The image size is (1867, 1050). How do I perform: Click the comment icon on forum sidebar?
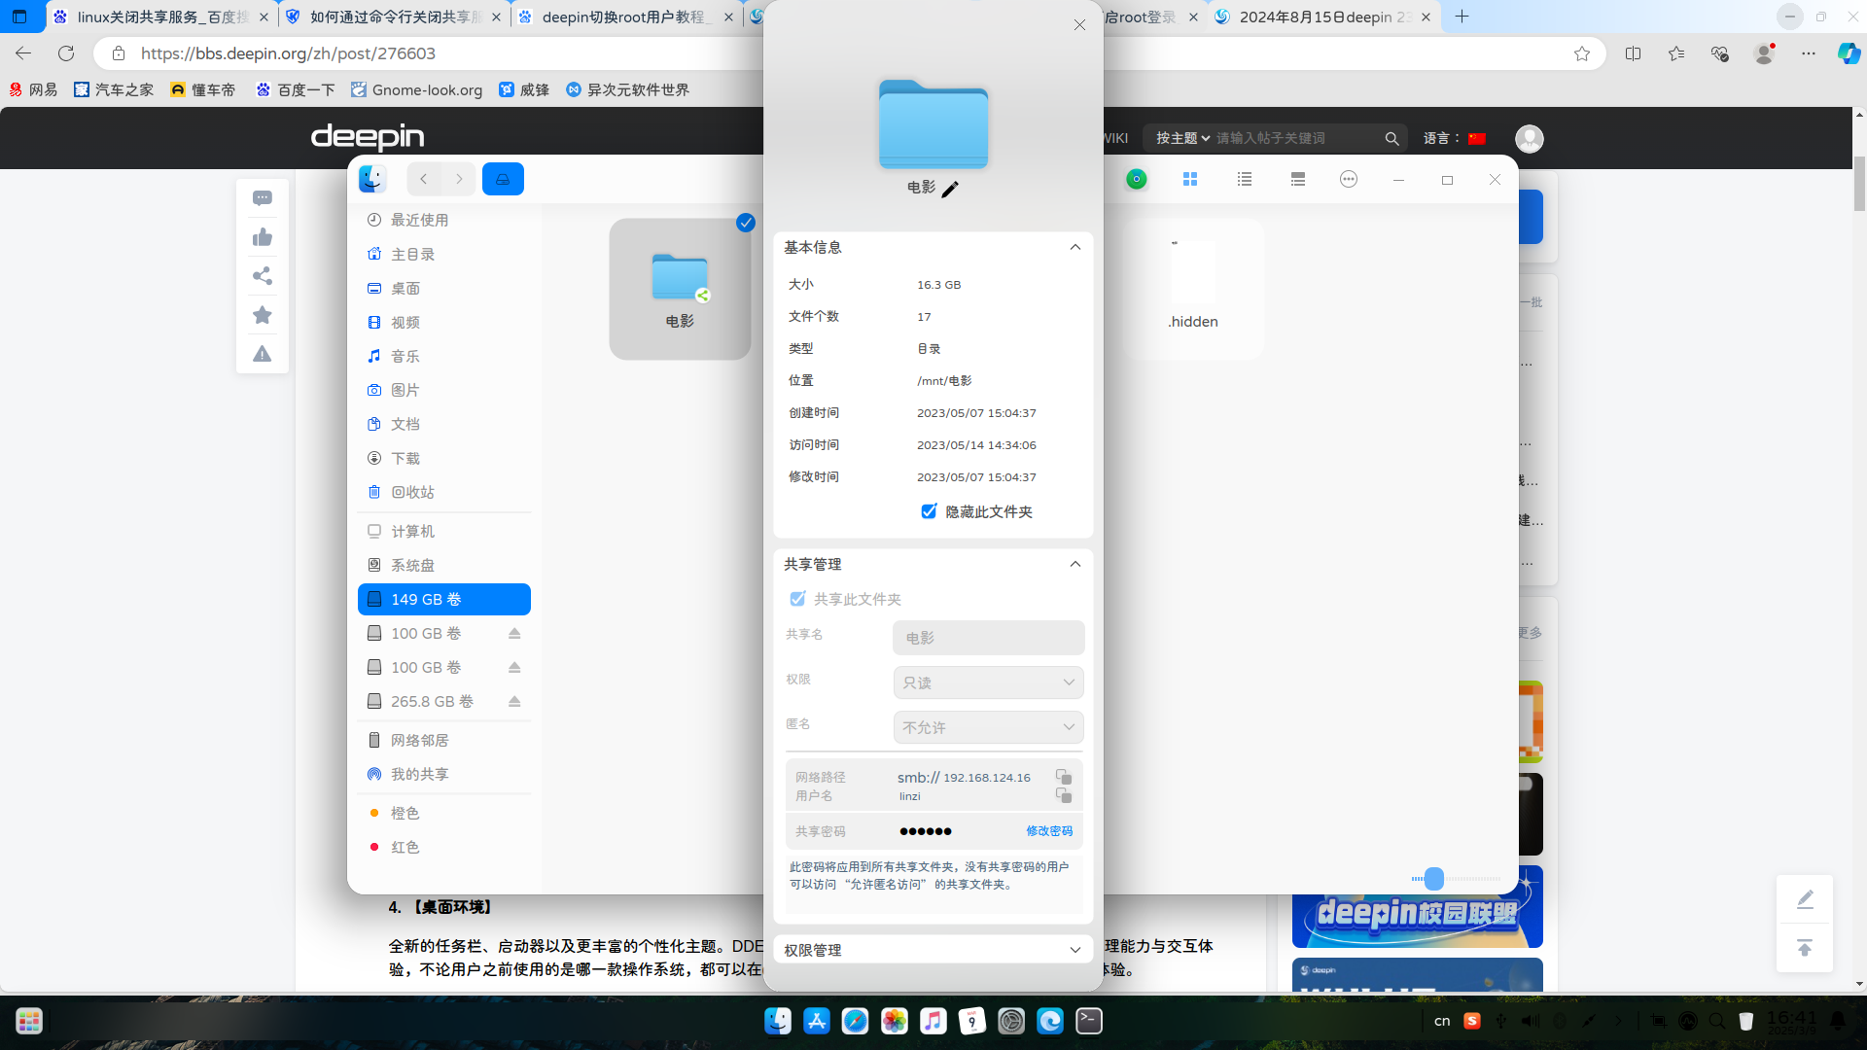[263, 198]
